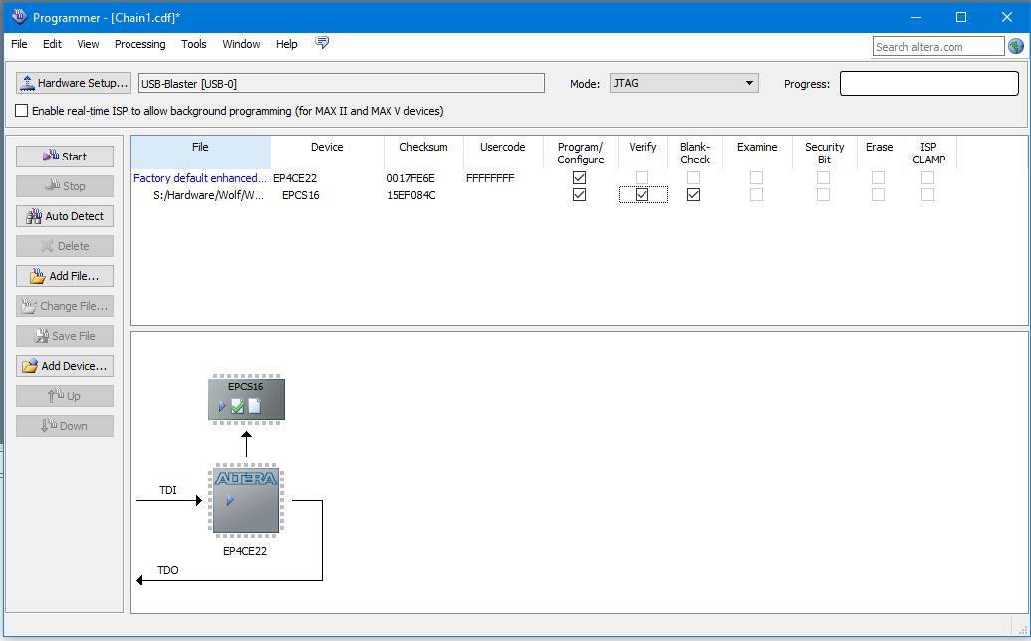Click the Program/Configure column header
The width and height of the screenshot is (1031, 641).
point(581,153)
